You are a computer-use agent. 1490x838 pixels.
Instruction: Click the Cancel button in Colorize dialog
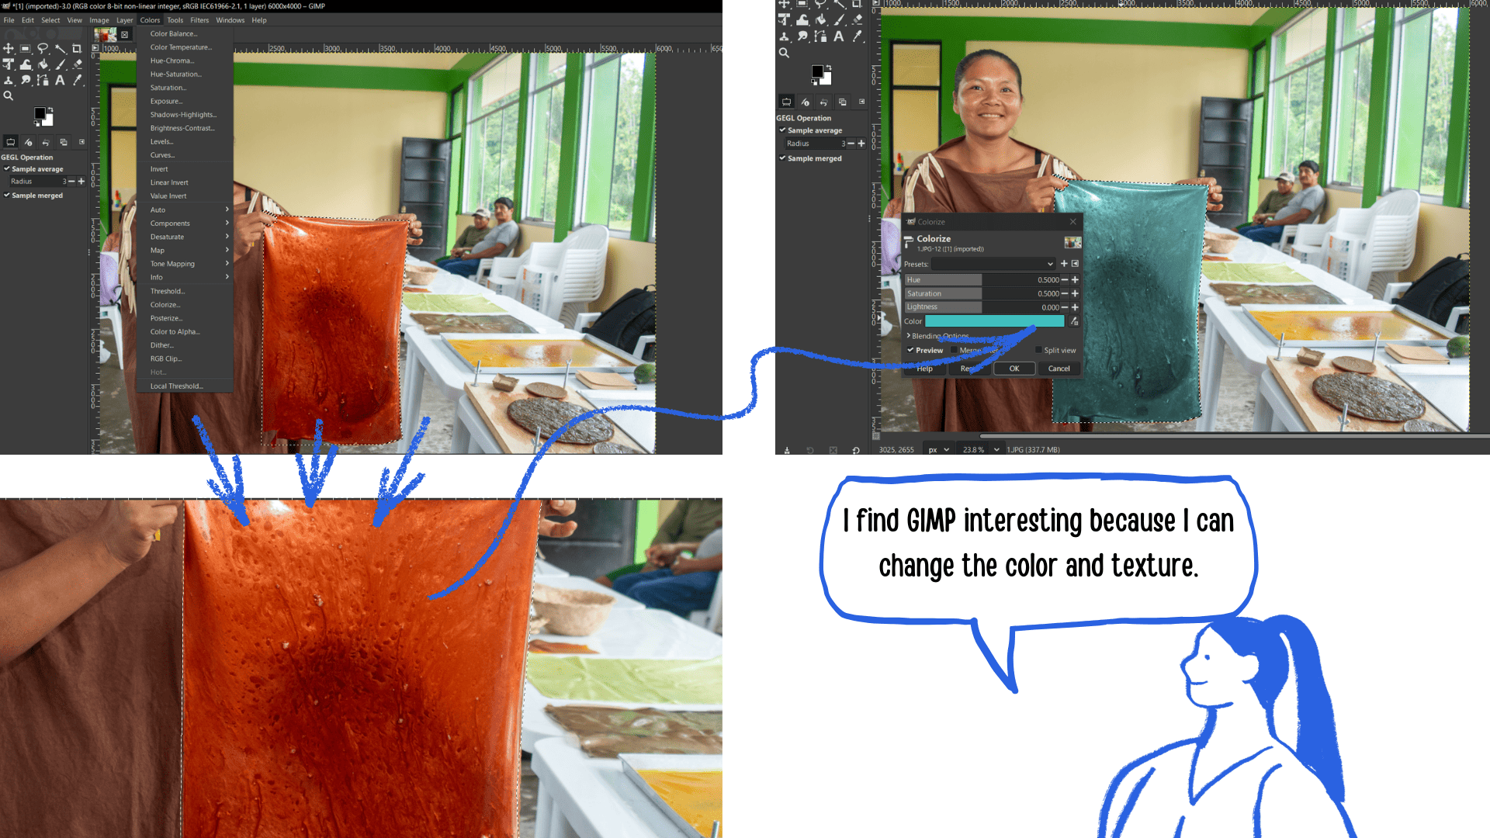pyautogui.click(x=1059, y=369)
